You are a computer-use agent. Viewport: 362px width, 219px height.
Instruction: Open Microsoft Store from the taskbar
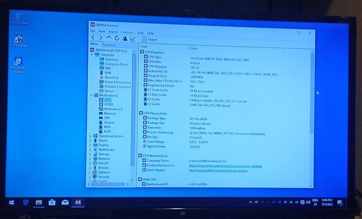point(52,203)
